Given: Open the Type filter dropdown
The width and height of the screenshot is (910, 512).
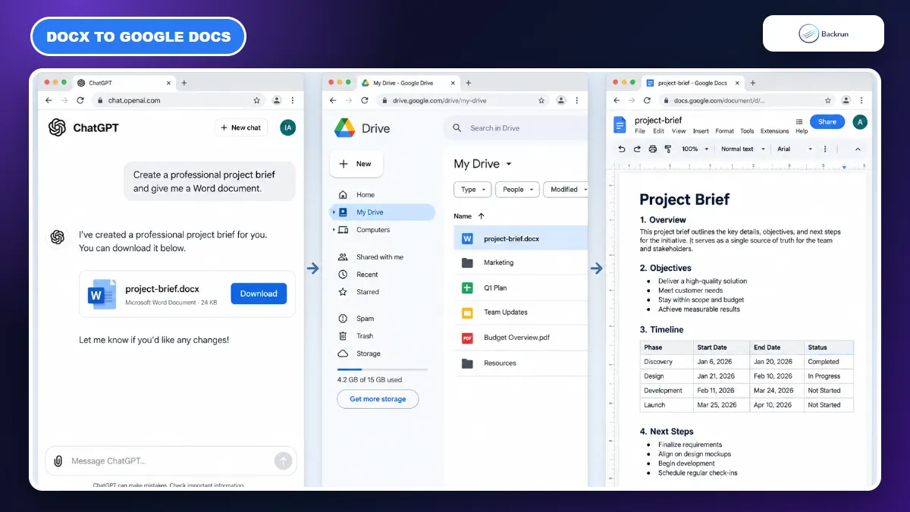Looking at the screenshot, I should coord(472,190).
